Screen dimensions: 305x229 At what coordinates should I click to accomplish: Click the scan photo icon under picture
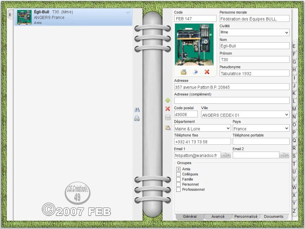click(183, 72)
